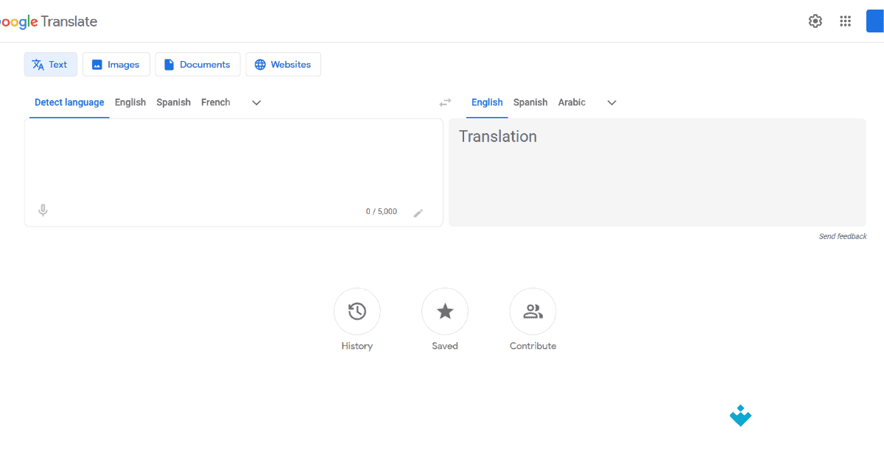Expand the source language list

pos(256,102)
